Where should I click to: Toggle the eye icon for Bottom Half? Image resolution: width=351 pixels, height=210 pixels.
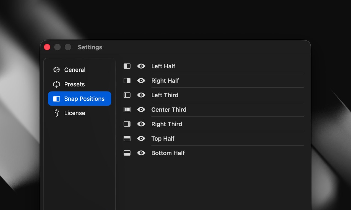coord(141,153)
